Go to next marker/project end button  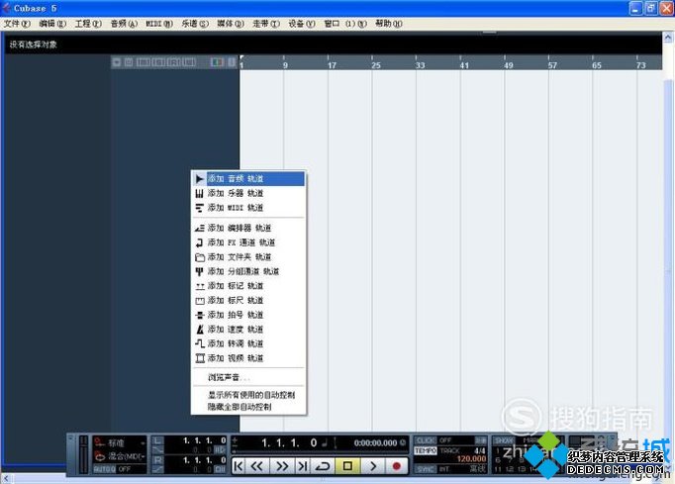point(303,466)
